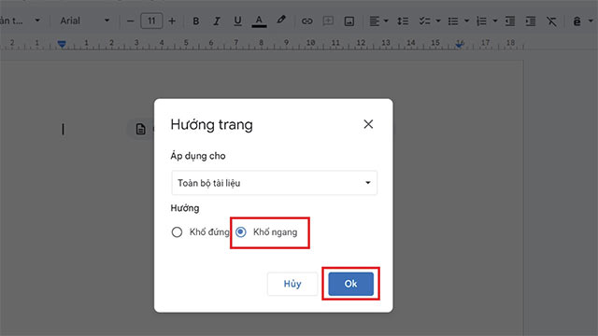Open the Arial font dropdown
This screenshot has height=336, width=598.
(85, 21)
